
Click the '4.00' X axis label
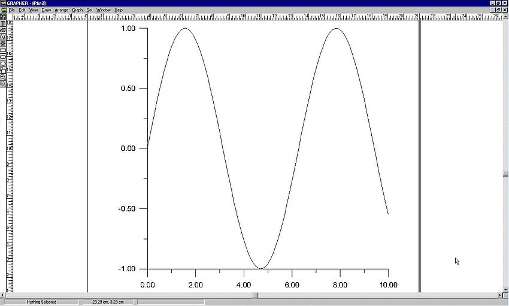[244, 285]
